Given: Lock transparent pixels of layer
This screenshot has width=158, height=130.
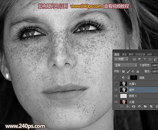Looking at the screenshot, I should [124, 71].
